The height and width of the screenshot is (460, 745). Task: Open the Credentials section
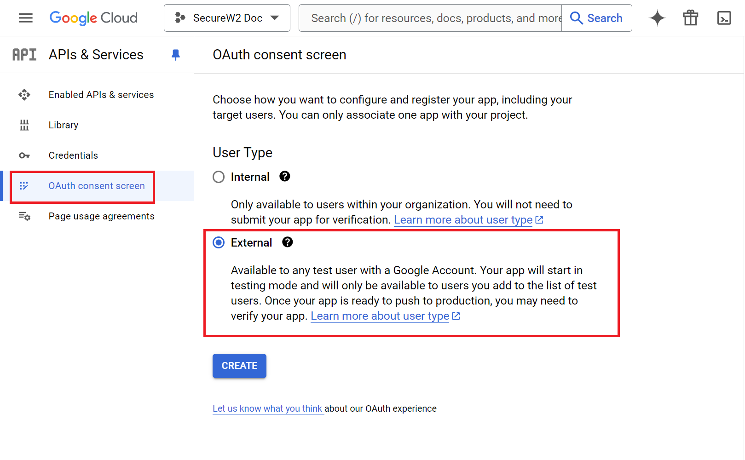73,155
